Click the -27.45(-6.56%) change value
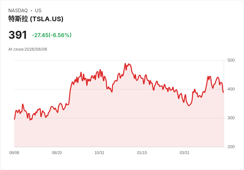244x170 pixels. coord(52,35)
